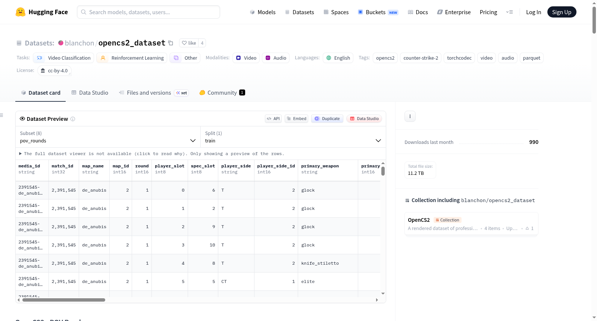This screenshot has width=597, height=321.
Task: Open the Community tab
Action: [x=222, y=93]
